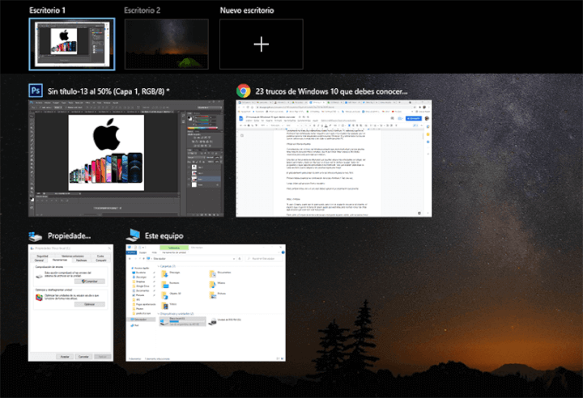Image resolution: width=583 pixels, height=398 pixels.
Task: Click the Photoshop Ps icon beside window title
Action: point(36,91)
